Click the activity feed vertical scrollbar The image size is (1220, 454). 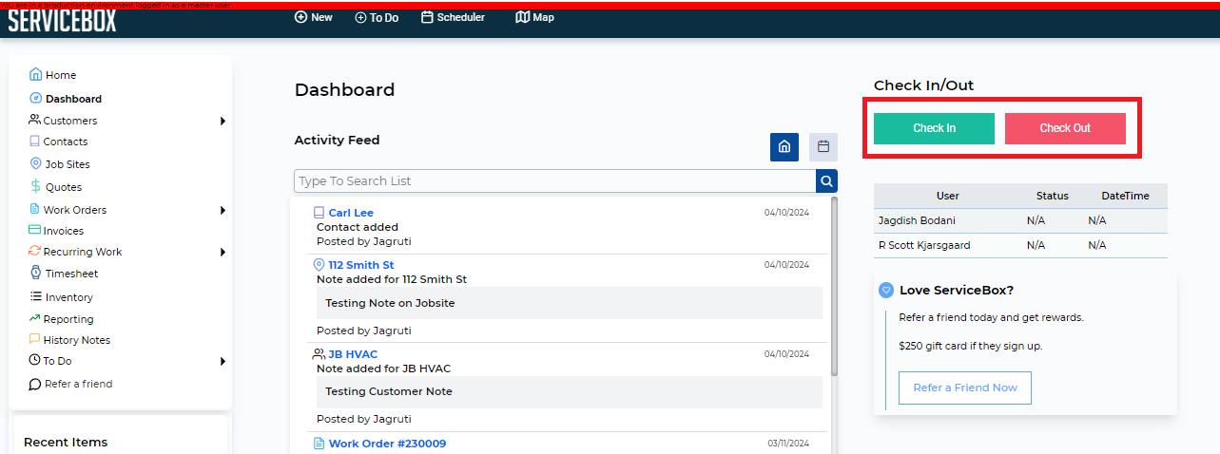[x=834, y=285]
